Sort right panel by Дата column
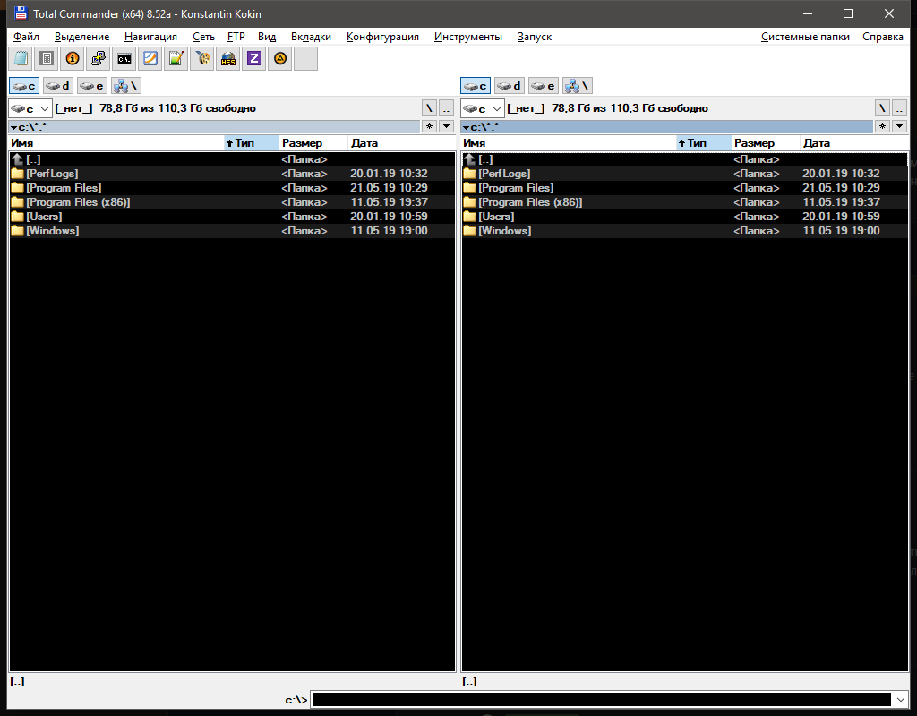Image resolution: width=917 pixels, height=716 pixels. coord(854,143)
